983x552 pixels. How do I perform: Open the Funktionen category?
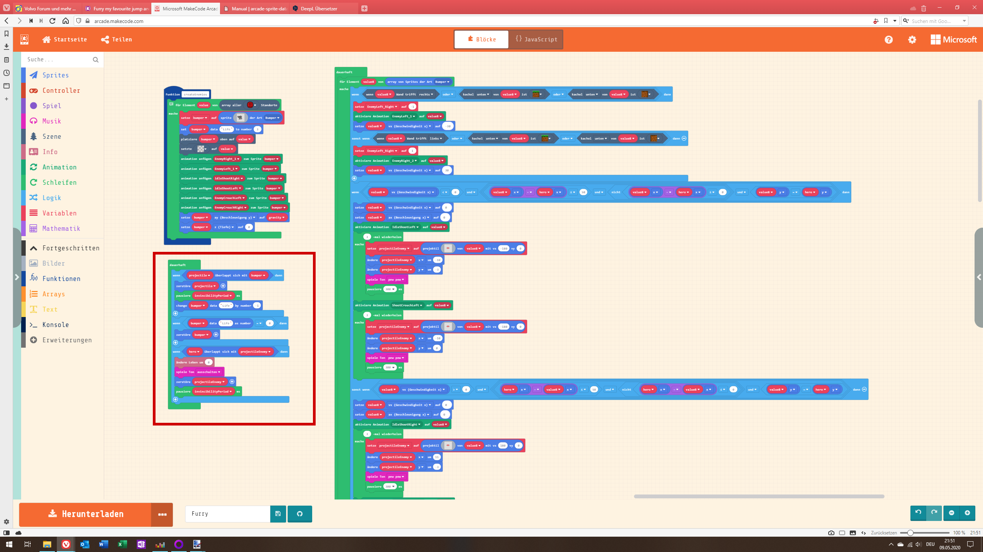(x=61, y=279)
